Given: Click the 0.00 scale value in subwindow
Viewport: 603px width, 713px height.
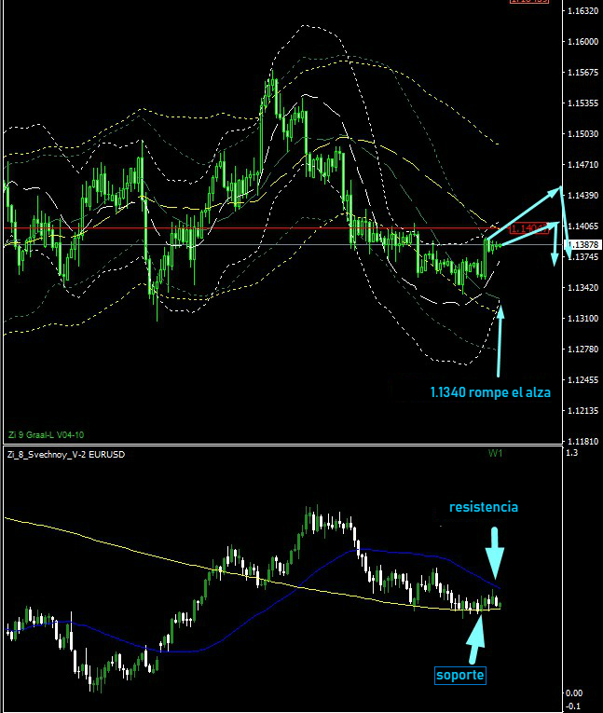Looking at the screenshot, I should (575, 692).
